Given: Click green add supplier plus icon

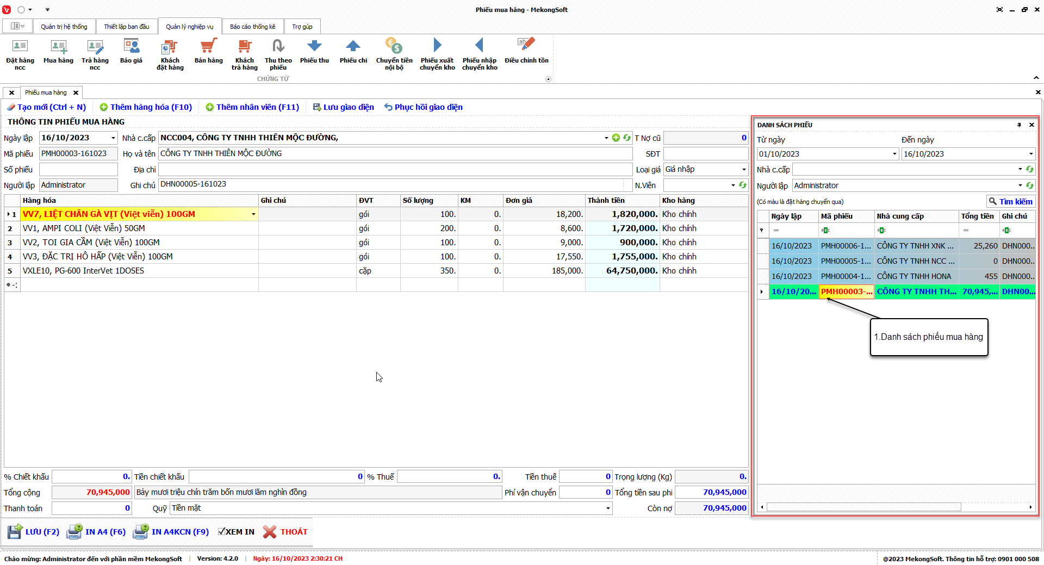Looking at the screenshot, I should [x=616, y=138].
